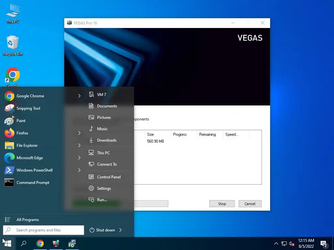The height and width of the screenshot is (250, 334).
Task: Open This PC from Start menu list
Action: click(x=109, y=153)
